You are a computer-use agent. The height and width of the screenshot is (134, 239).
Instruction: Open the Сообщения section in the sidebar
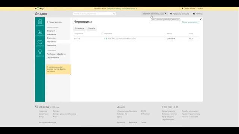point(40,43)
